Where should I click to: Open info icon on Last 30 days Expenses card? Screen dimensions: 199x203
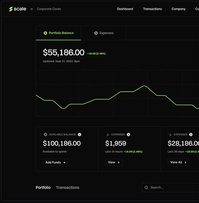click(191, 134)
